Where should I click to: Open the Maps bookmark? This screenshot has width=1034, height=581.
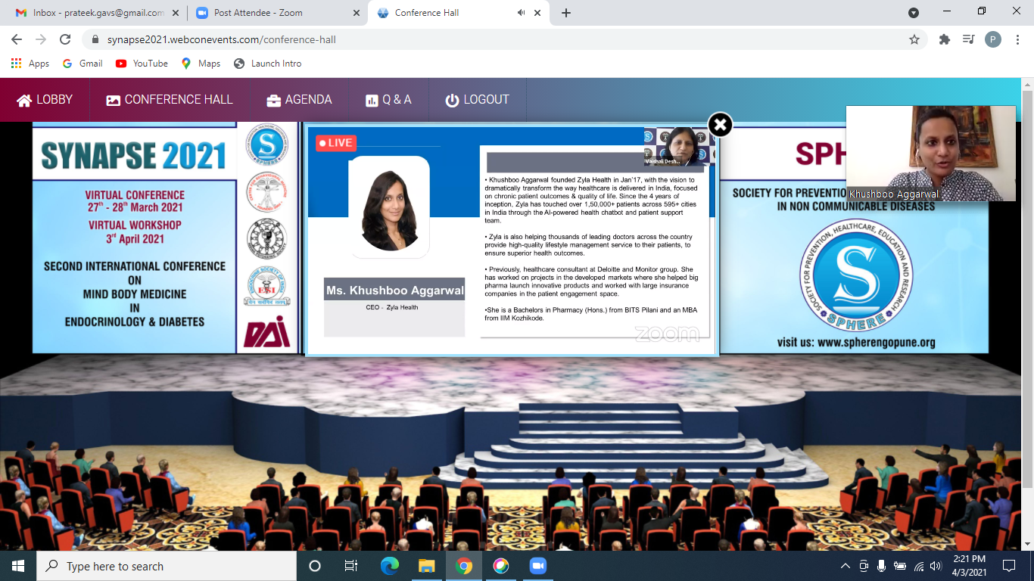coord(201,64)
